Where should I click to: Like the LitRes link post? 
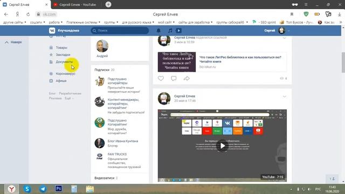161,78
